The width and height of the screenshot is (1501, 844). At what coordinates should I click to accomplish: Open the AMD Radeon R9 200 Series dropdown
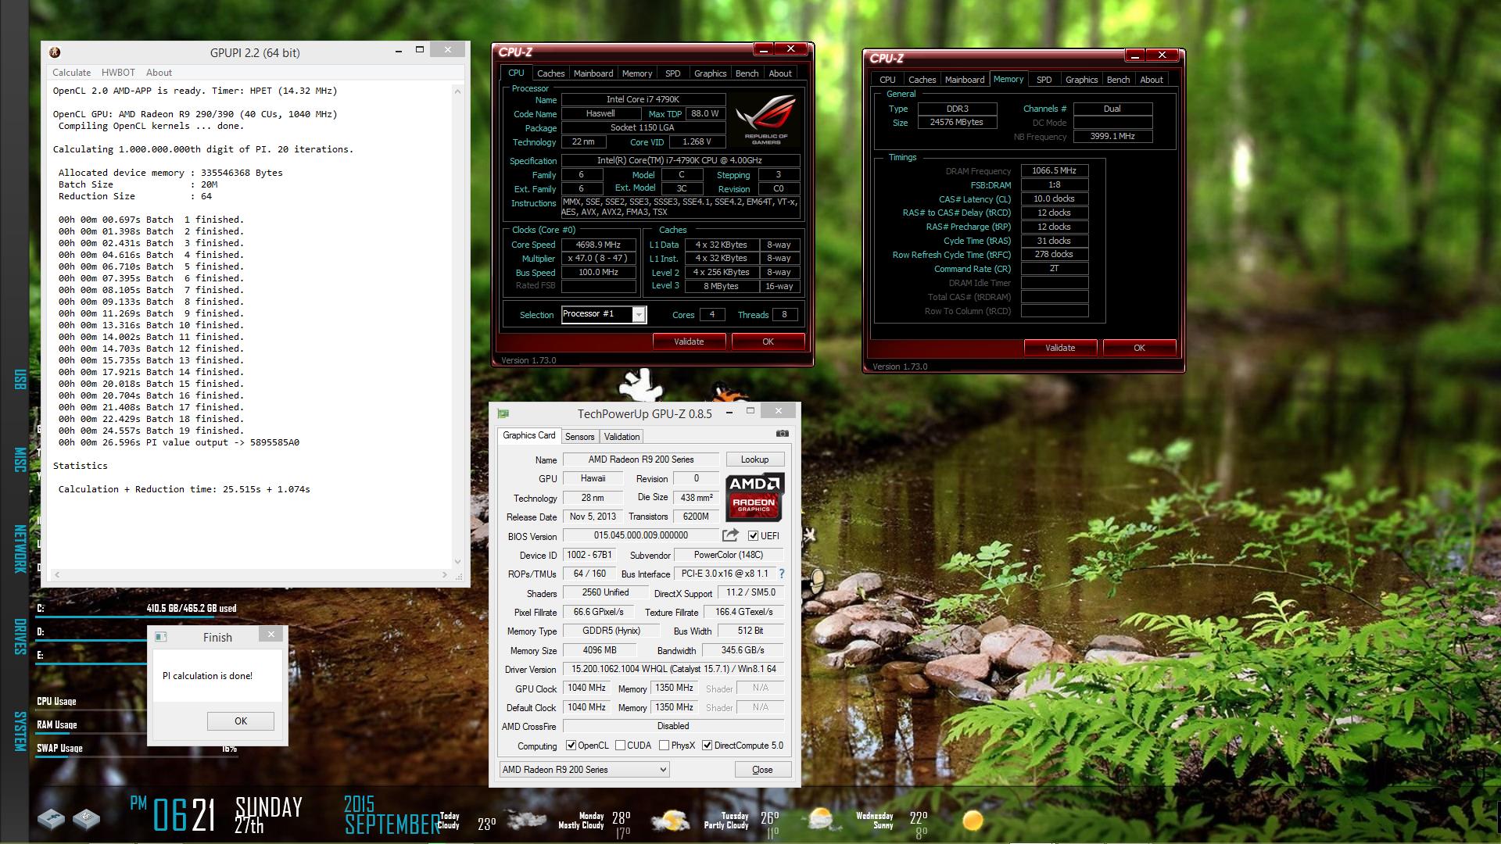pyautogui.click(x=584, y=770)
